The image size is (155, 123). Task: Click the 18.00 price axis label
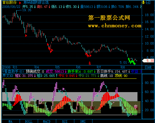pyautogui.click(x=150, y=15)
